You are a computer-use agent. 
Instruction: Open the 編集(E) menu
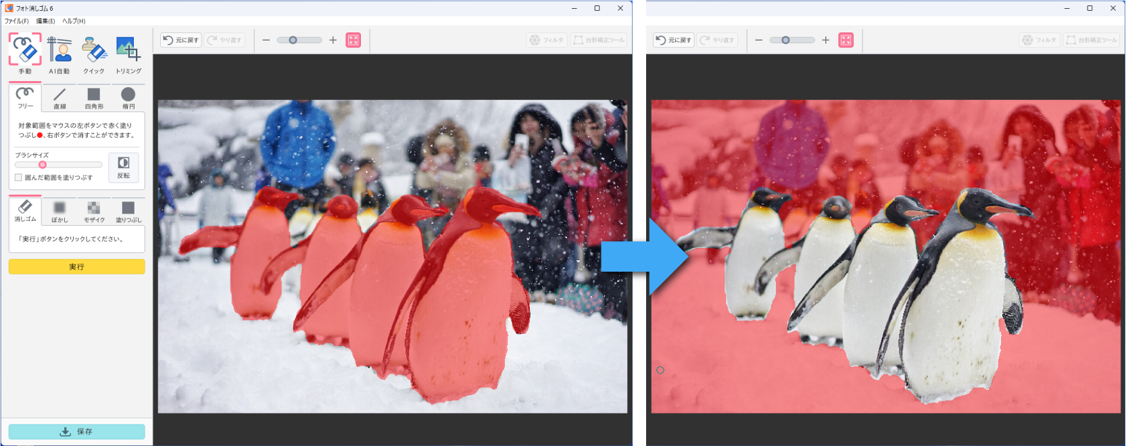pos(45,21)
